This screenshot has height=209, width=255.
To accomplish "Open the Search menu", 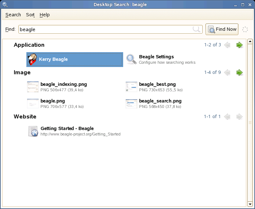I will pos(13,15).
